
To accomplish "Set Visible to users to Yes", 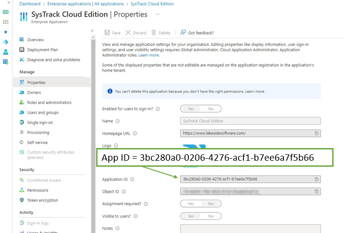I will [191, 216].
